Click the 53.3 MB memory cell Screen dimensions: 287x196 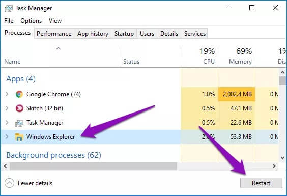click(237, 137)
